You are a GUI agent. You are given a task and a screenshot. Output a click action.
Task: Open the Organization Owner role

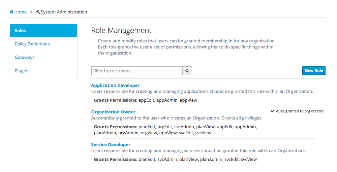click(113, 112)
